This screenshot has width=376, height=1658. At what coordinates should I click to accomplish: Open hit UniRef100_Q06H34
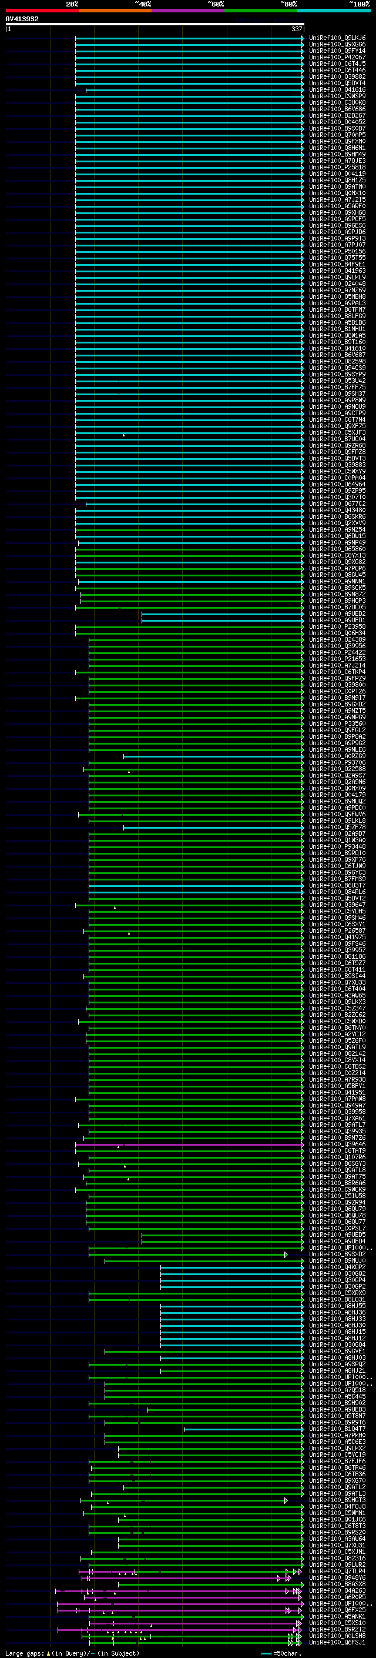pos(337,633)
